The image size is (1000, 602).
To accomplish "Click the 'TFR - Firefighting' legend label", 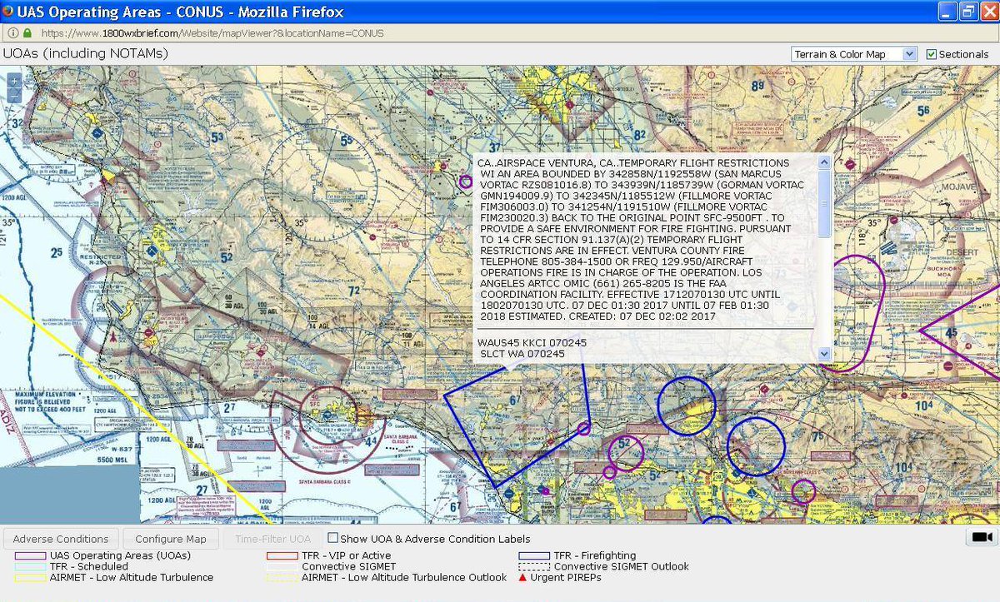I will 595,555.
